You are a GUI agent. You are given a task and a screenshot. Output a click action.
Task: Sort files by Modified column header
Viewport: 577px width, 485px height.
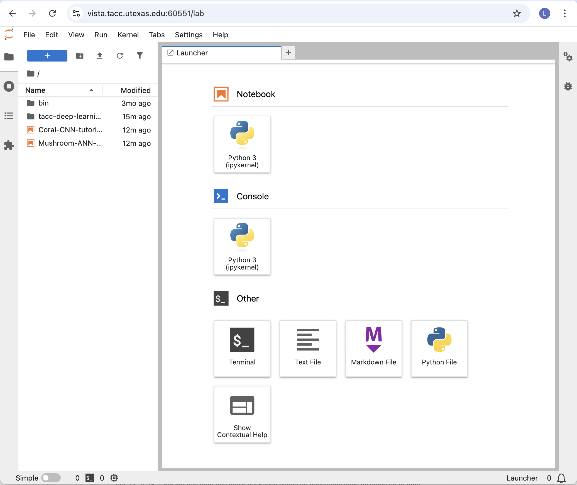pos(131,90)
